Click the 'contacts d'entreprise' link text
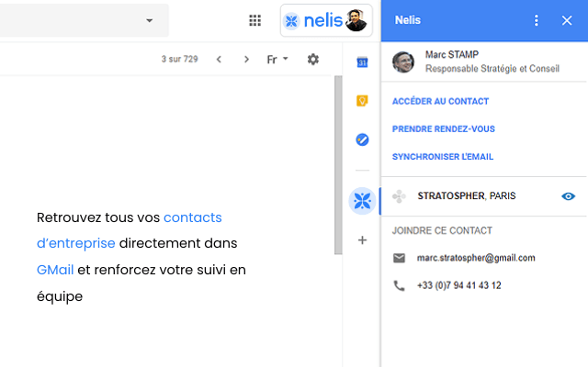Viewport: 588px width, 367px height. click(130, 230)
